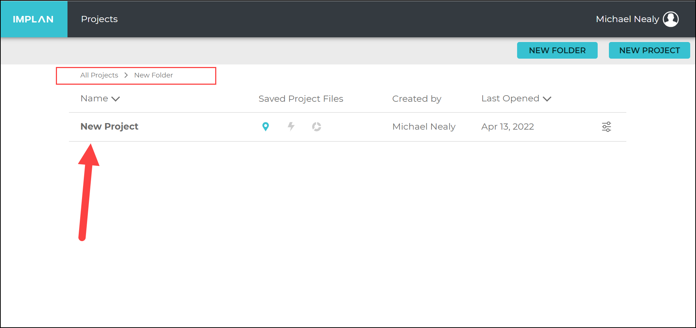Click the Michael Nealy account name

pyautogui.click(x=627, y=19)
